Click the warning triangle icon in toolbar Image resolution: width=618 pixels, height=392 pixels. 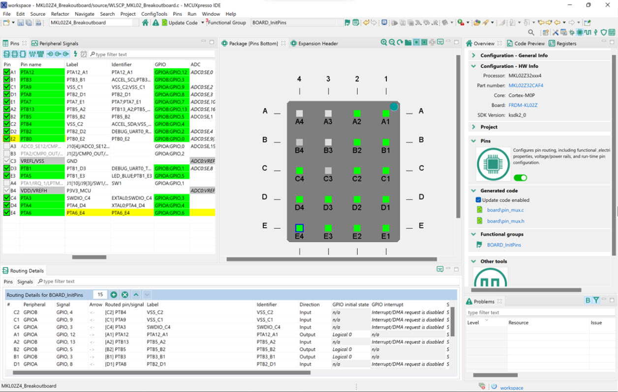tap(155, 23)
